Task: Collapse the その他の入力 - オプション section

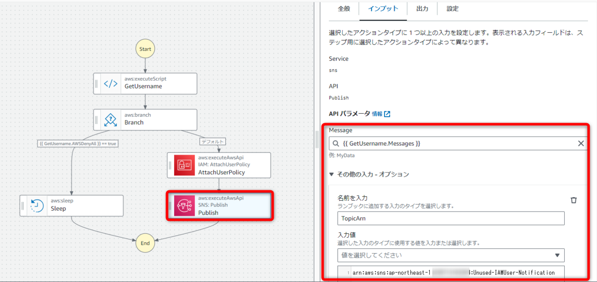Action: coord(369,174)
